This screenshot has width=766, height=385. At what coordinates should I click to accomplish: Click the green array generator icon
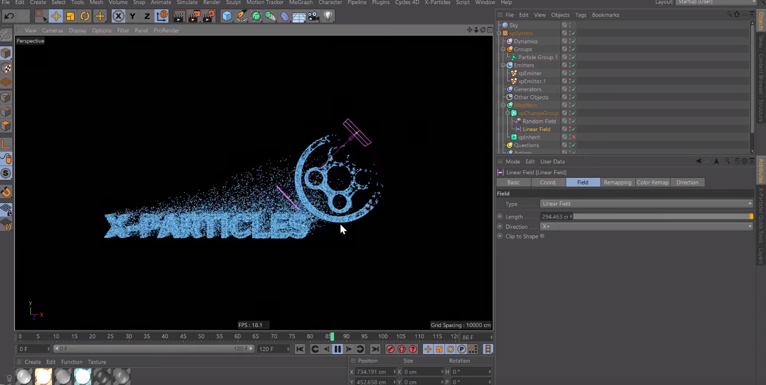tap(271, 16)
